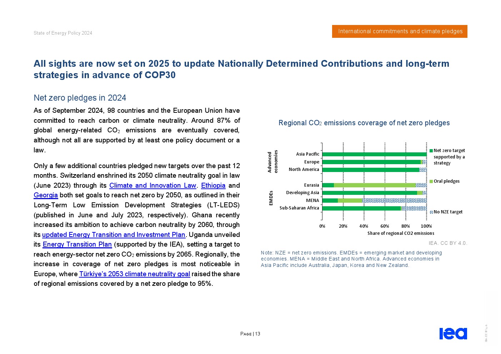Click the IEA logo in the corner

453,333
